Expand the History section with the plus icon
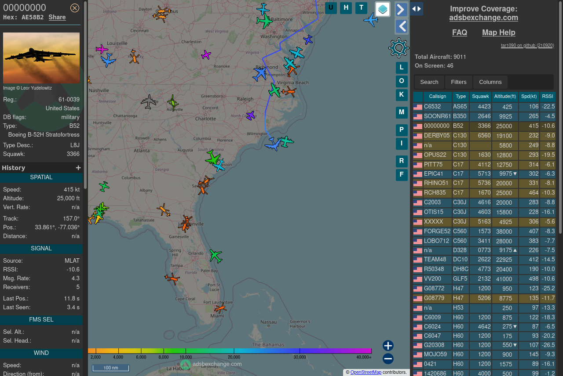Image resolution: width=563 pixels, height=376 pixels. pyautogui.click(x=78, y=168)
